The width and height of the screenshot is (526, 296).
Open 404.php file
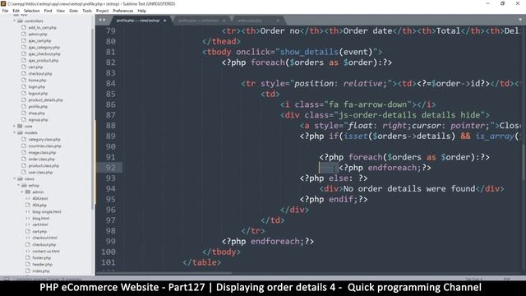pyautogui.click(x=39, y=205)
